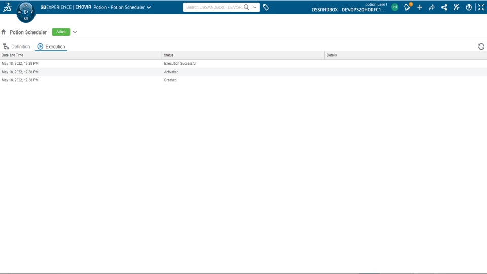487x274 pixels.
Task: Select Execution Successful status cell
Action: 180,64
